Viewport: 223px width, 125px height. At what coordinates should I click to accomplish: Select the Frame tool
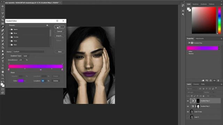tap(2, 24)
